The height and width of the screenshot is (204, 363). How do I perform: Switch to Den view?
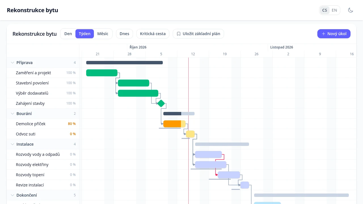[x=68, y=34]
